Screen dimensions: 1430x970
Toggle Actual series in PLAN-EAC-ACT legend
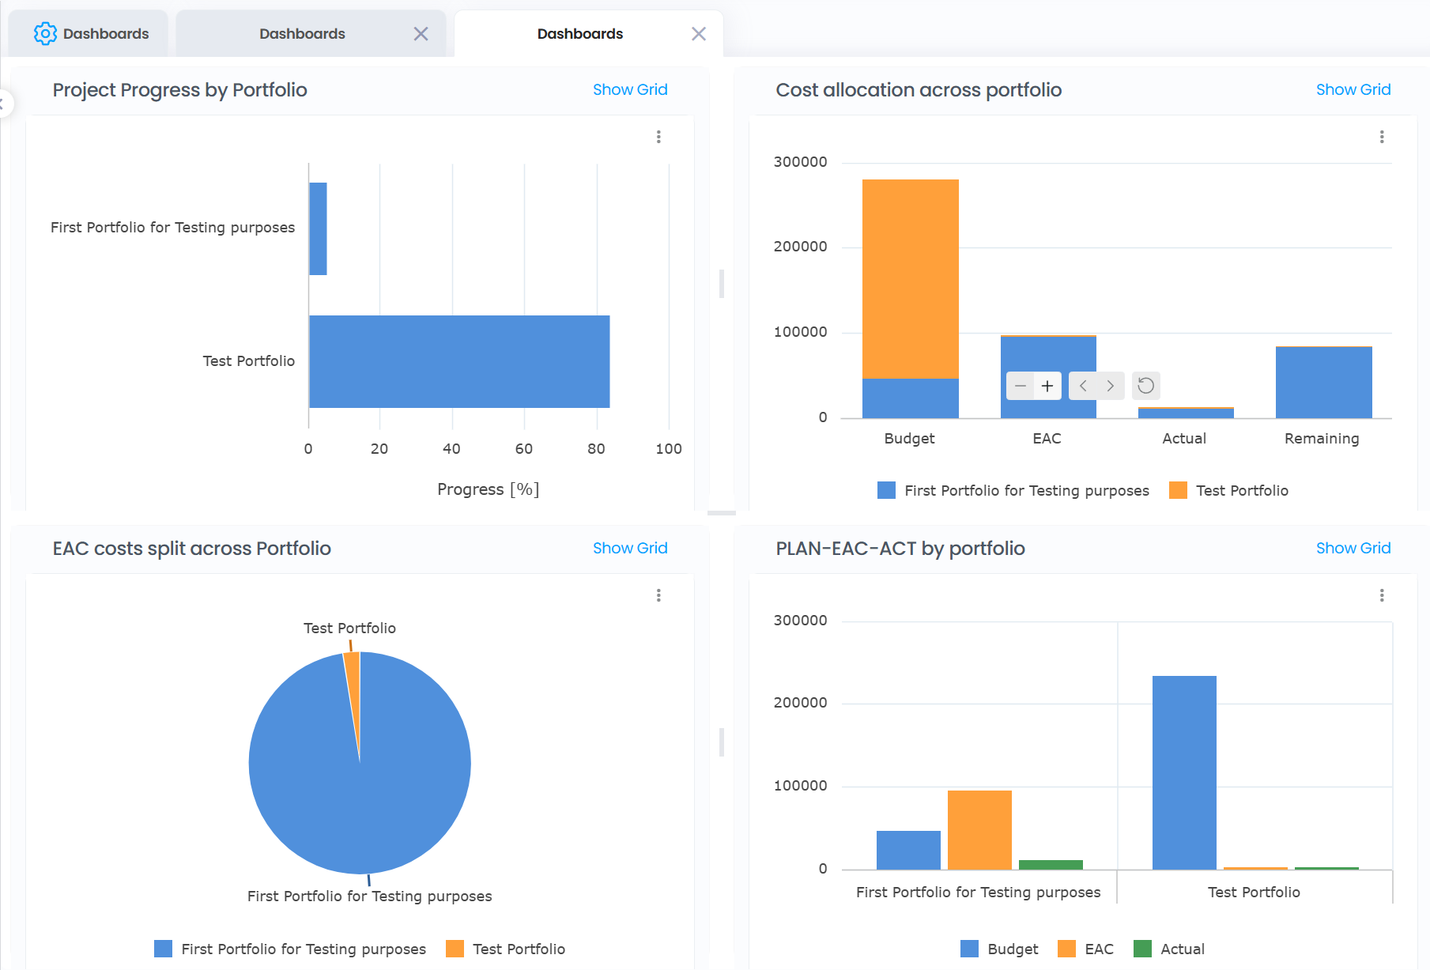coord(1169,949)
